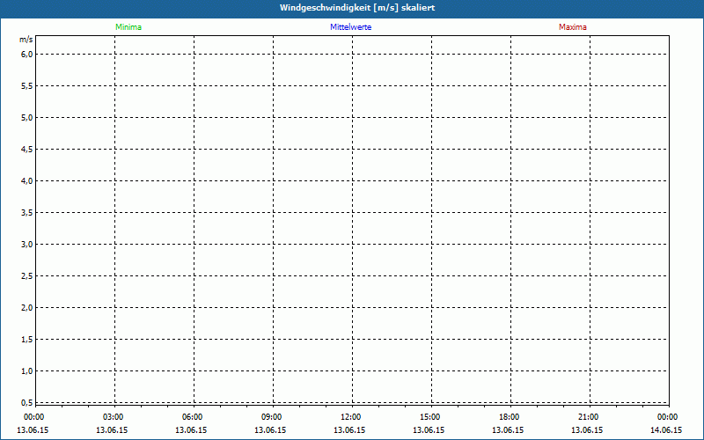The height and width of the screenshot is (440, 704).
Task: Click the 3,5 y-axis value
Action: pos(27,212)
